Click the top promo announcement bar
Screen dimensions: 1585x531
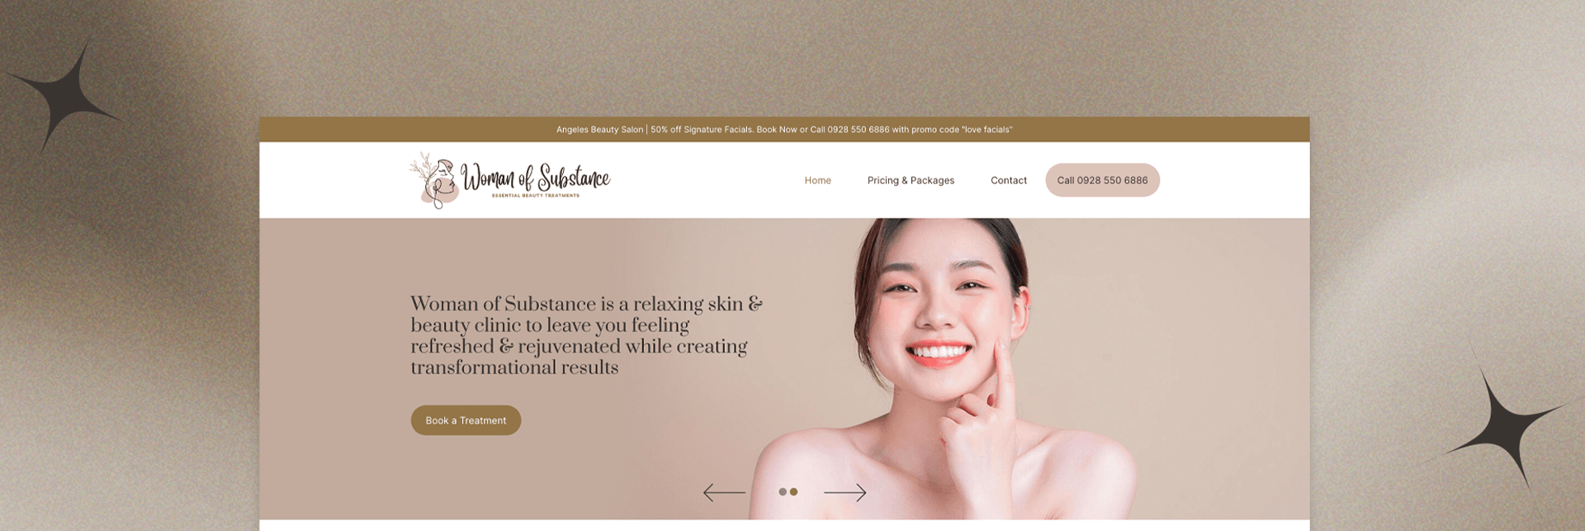784,130
